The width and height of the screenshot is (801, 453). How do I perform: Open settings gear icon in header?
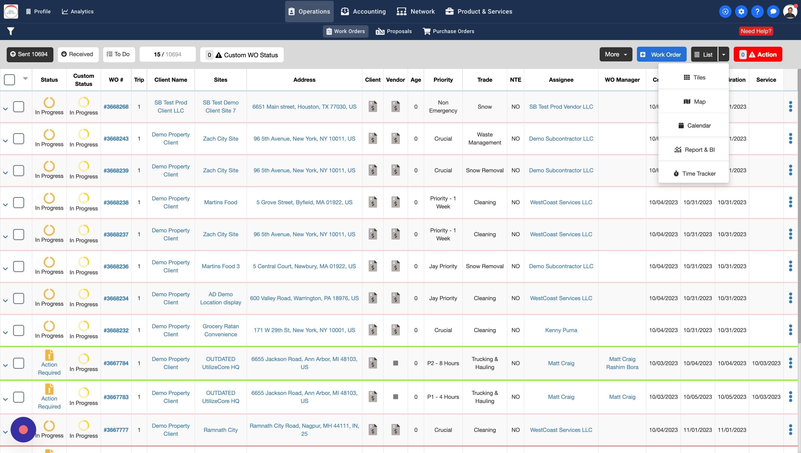[741, 11]
